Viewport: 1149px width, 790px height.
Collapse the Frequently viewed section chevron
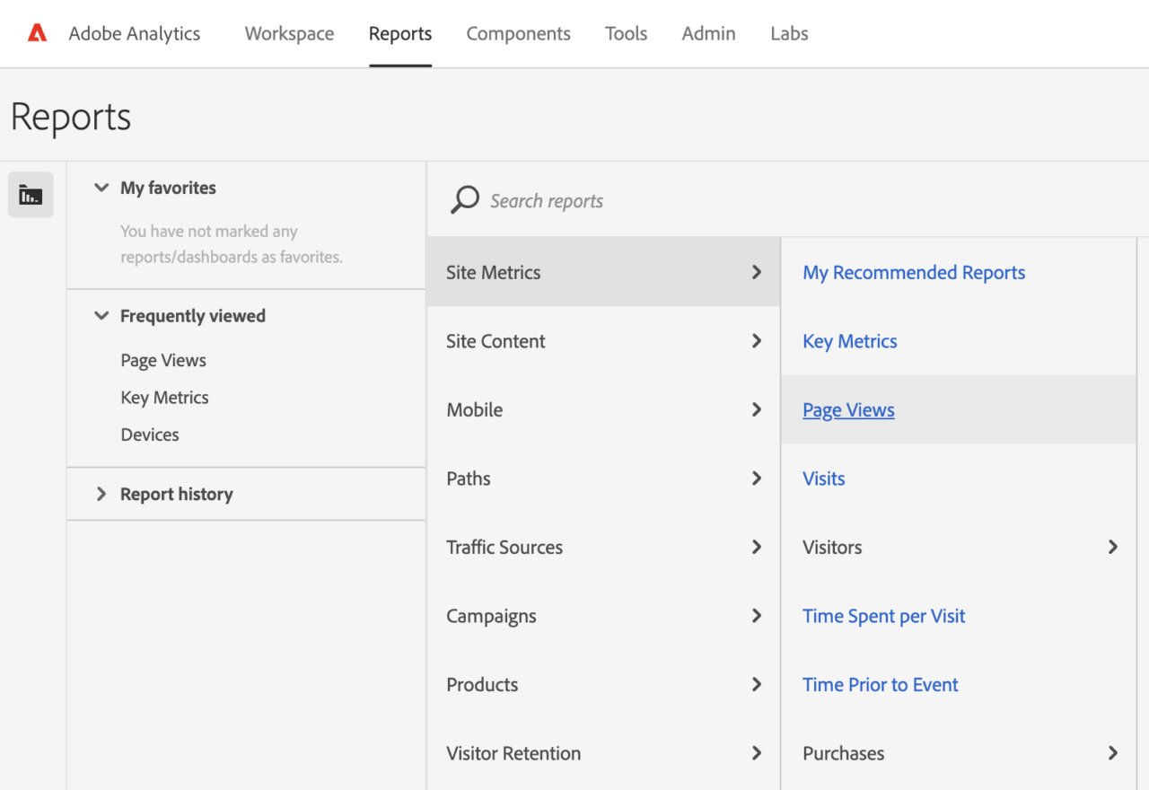(x=101, y=316)
